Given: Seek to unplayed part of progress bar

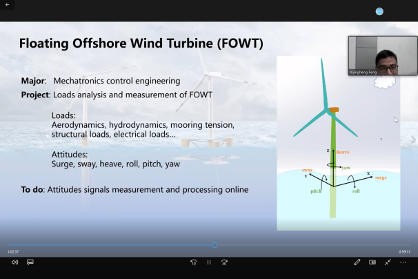Looking at the screenshot, I should (x=310, y=245).
